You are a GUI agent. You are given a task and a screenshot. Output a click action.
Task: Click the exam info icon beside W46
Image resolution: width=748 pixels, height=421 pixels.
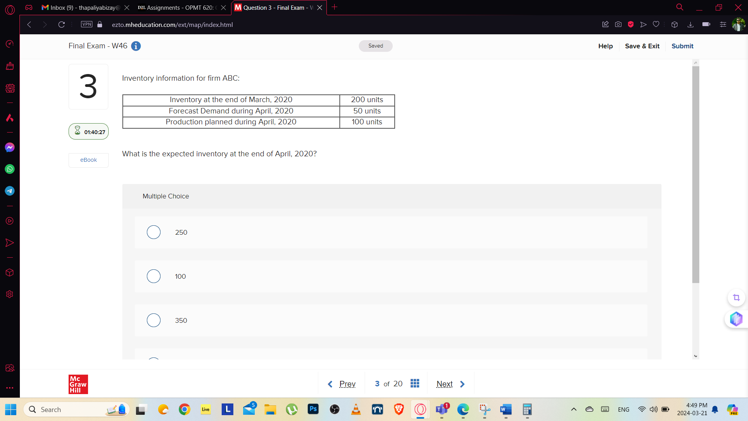(x=136, y=46)
